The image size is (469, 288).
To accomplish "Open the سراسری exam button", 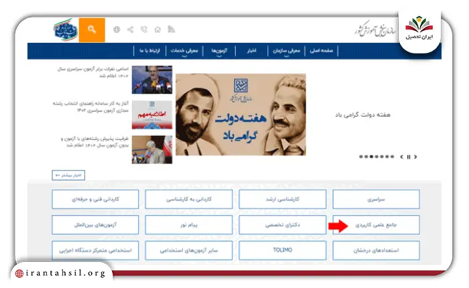I will tap(376, 199).
